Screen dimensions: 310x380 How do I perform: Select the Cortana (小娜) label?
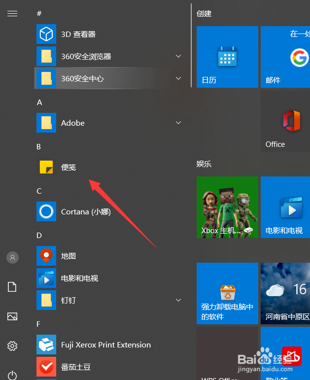[x=86, y=212]
